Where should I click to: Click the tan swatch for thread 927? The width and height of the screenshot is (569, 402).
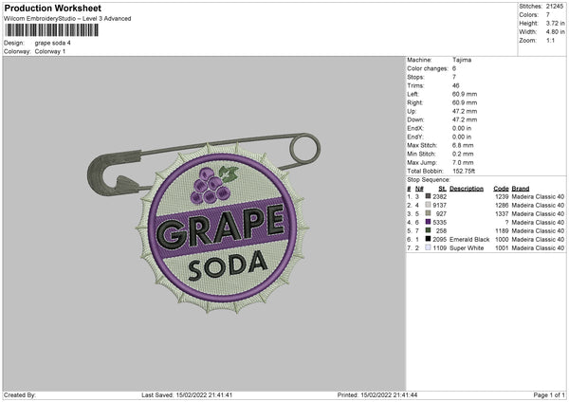428,213
